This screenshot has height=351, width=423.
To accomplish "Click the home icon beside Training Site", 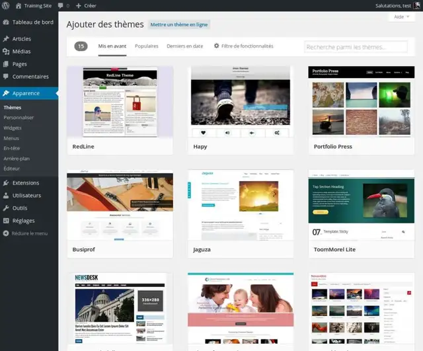I will [x=19, y=6].
